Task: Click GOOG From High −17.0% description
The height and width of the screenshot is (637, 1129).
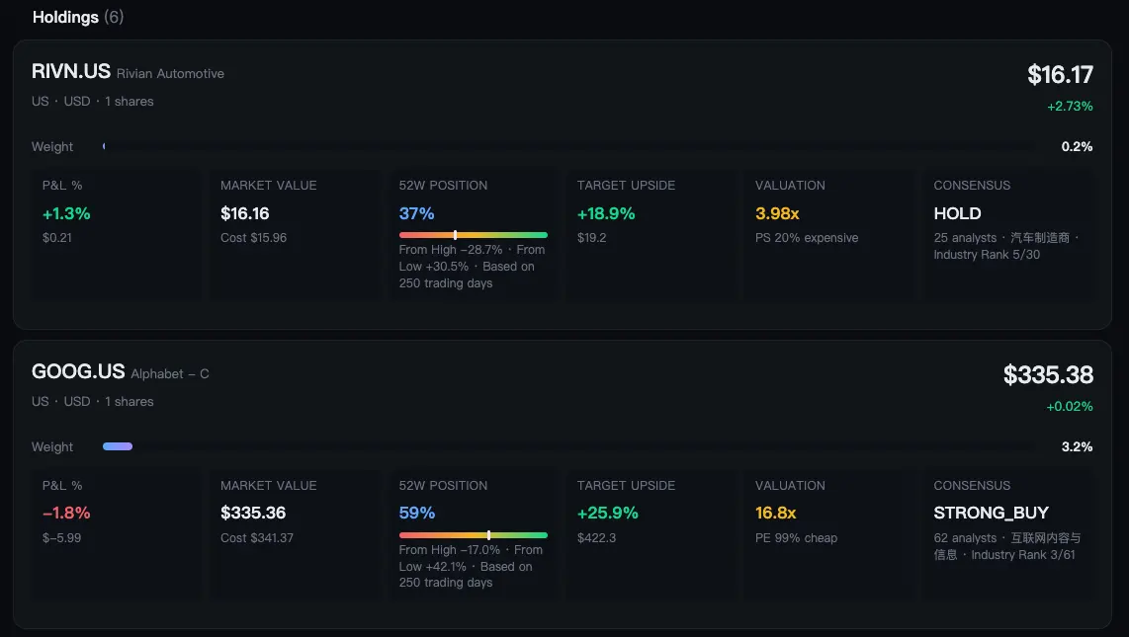Action: (x=471, y=567)
